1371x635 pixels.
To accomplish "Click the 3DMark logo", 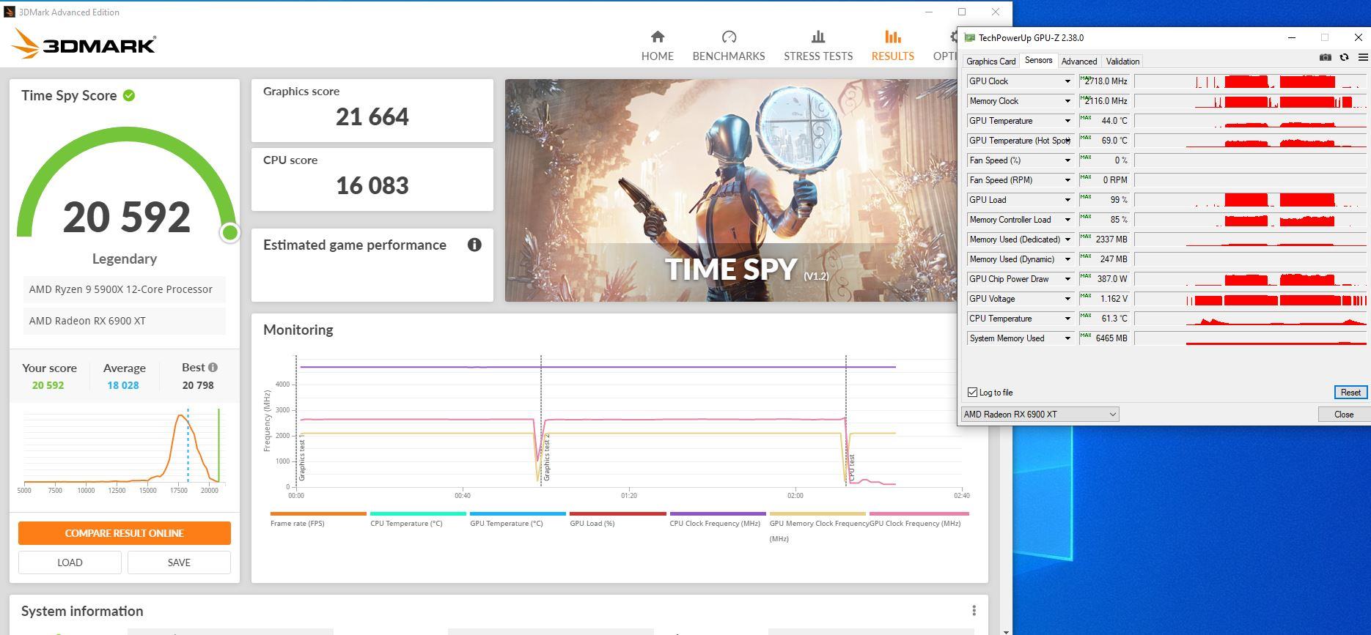I will pyautogui.click(x=84, y=44).
